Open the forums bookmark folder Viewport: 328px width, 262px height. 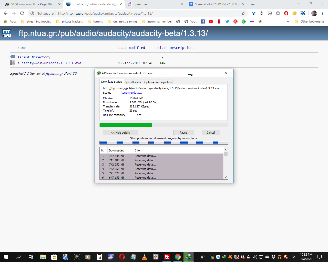click(x=95, y=21)
